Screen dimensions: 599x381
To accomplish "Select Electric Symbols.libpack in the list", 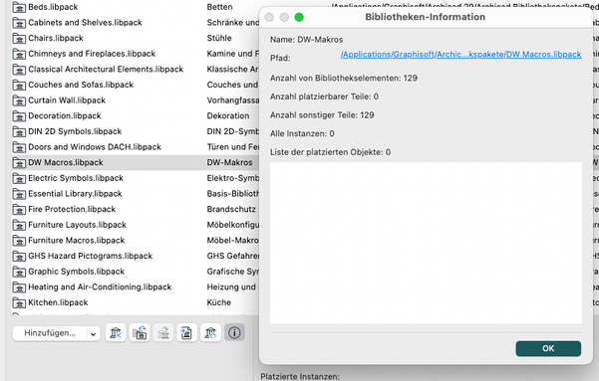I will click(x=76, y=178).
